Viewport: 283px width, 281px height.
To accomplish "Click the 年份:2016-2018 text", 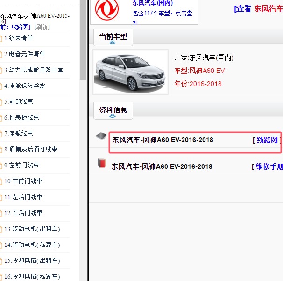I will (x=198, y=84).
